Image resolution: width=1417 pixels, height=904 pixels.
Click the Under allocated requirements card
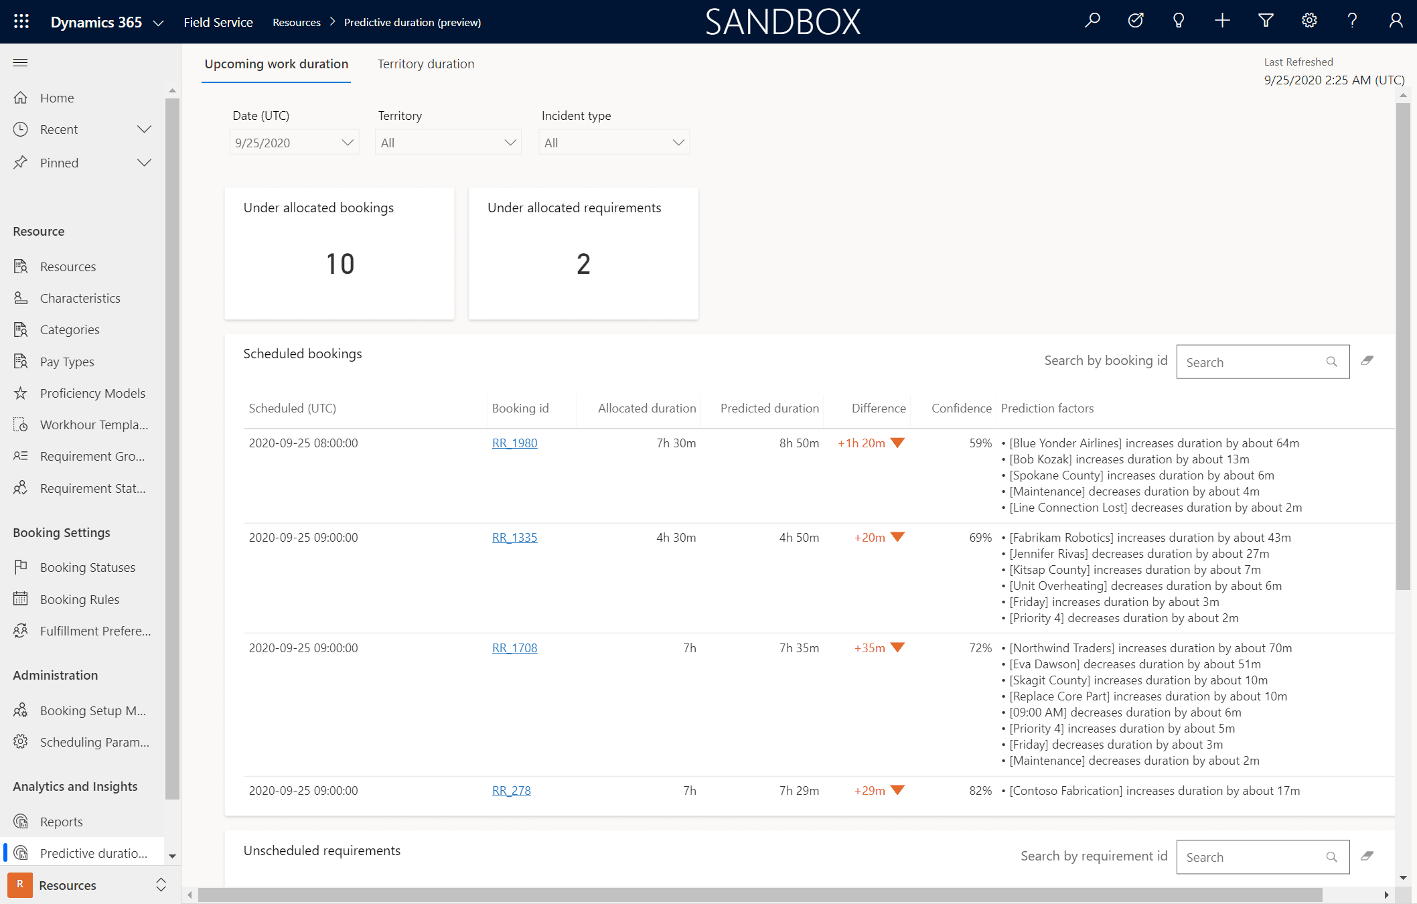[583, 254]
